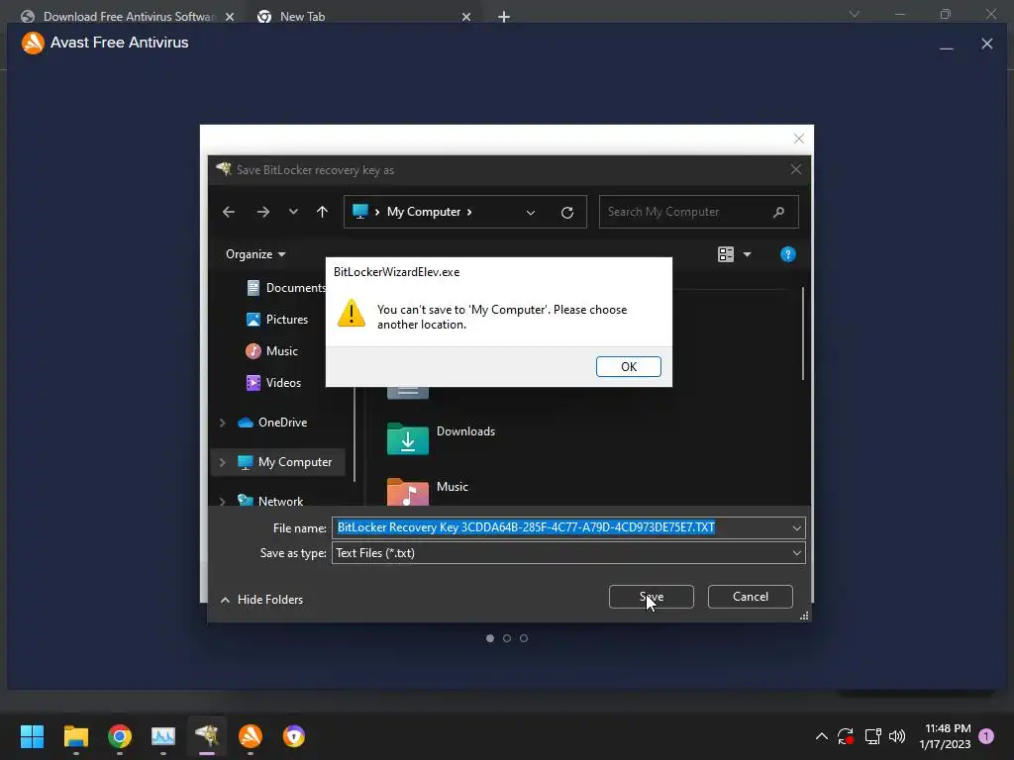Click the refresh icon in address bar
Viewport: 1014px width, 760px height.
[x=567, y=212]
